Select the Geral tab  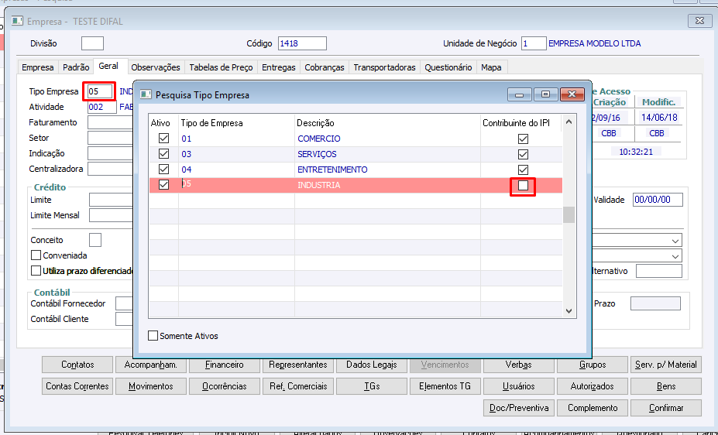(108, 66)
